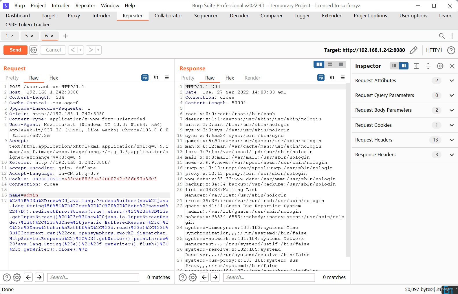Select top-bottom request/response layout
Image resolution: width=458 pixels, height=294 pixels.
click(330, 64)
